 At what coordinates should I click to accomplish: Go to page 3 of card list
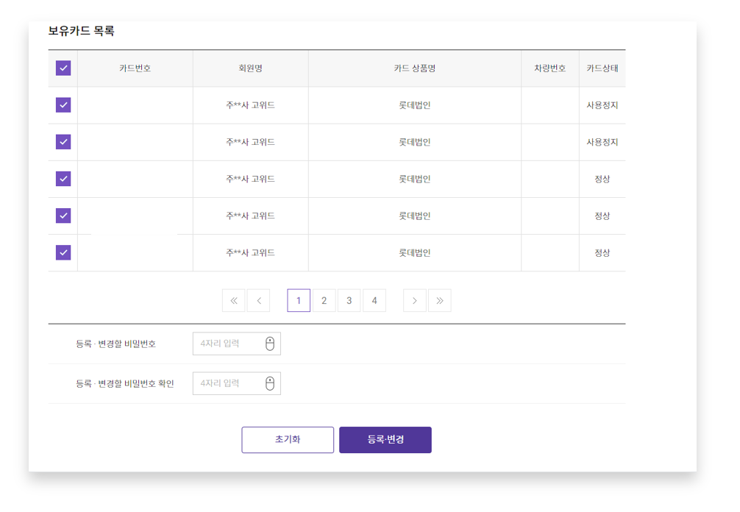(349, 300)
